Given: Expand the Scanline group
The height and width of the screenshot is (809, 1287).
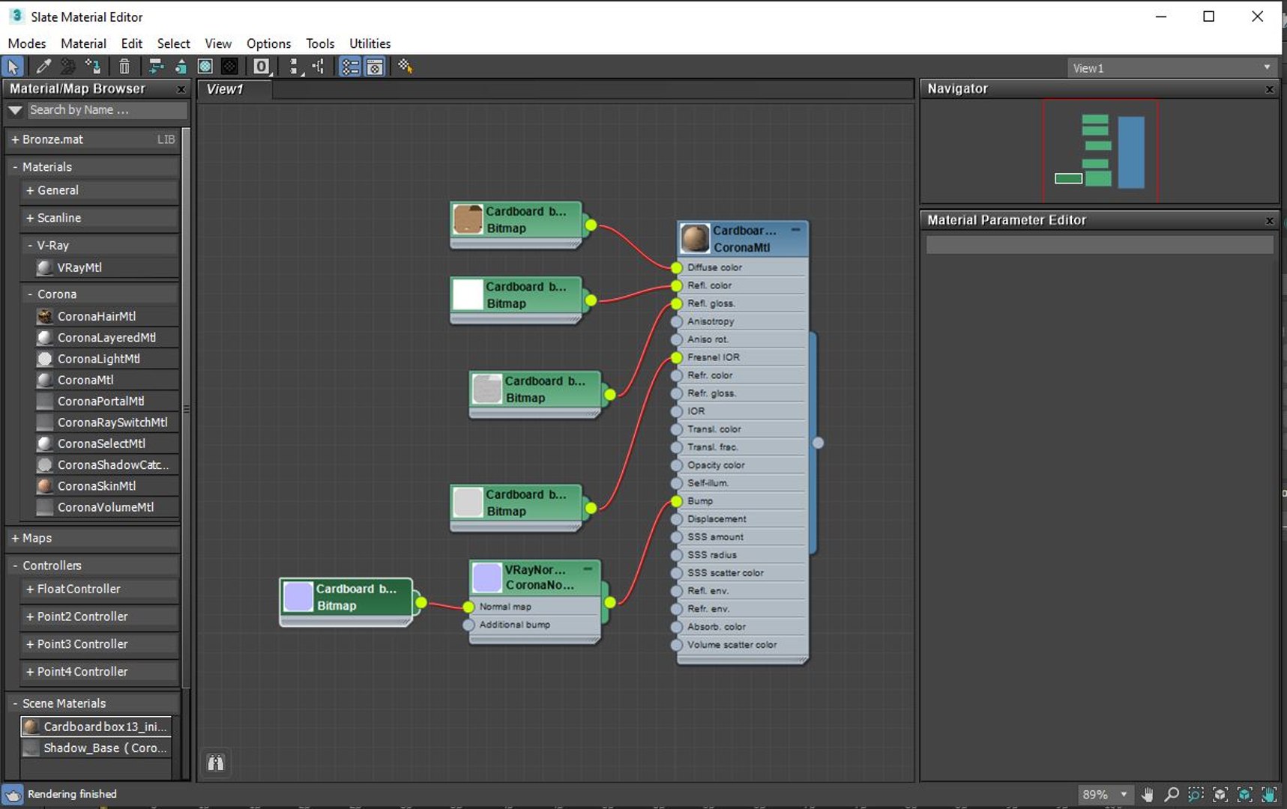Looking at the screenshot, I should click(x=30, y=218).
